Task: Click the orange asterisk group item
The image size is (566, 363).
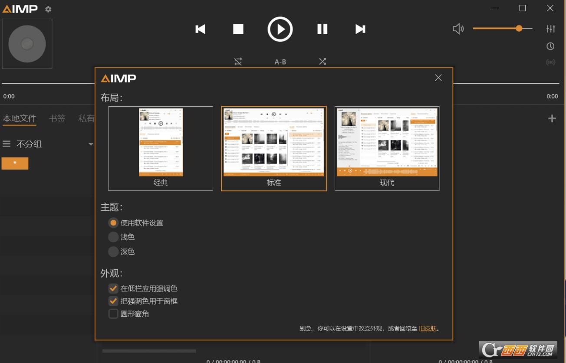Action: point(15,163)
